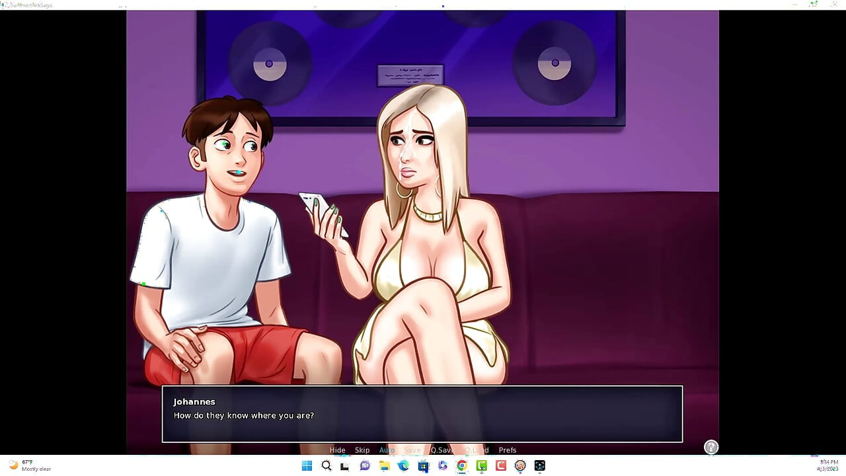This screenshot has width=846, height=476.
Task: Click the speaker name Johannes
Action: pos(194,402)
